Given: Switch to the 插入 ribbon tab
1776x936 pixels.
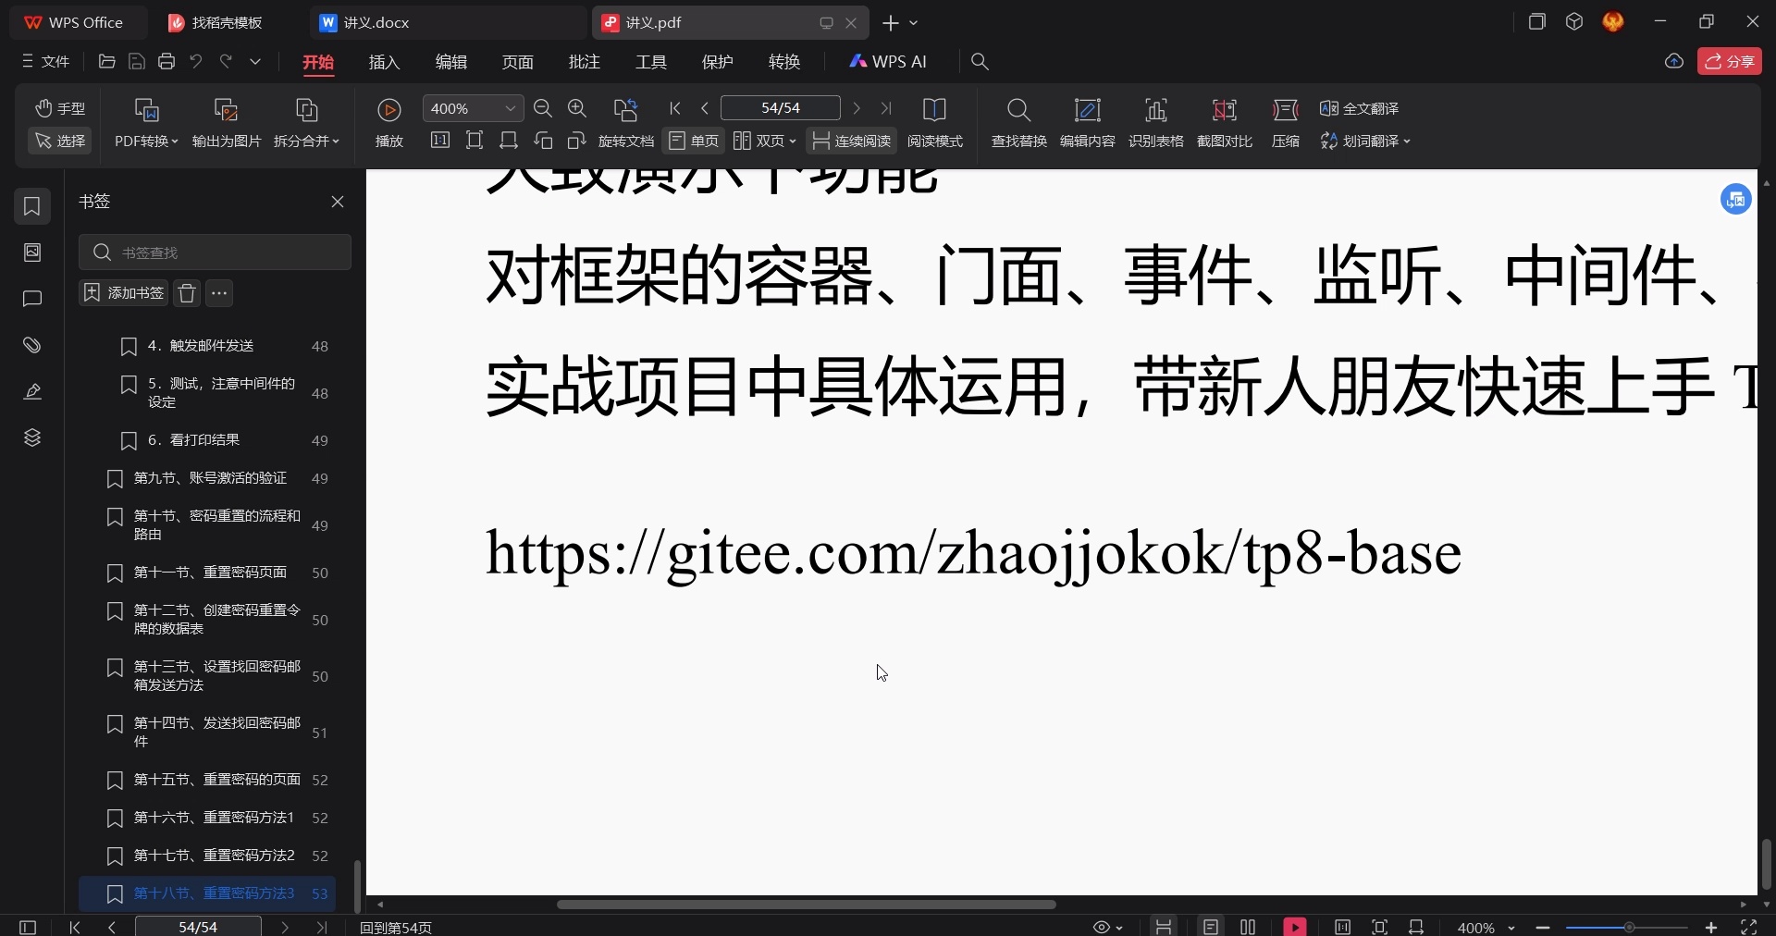Looking at the screenshot, I should [384, 62].
